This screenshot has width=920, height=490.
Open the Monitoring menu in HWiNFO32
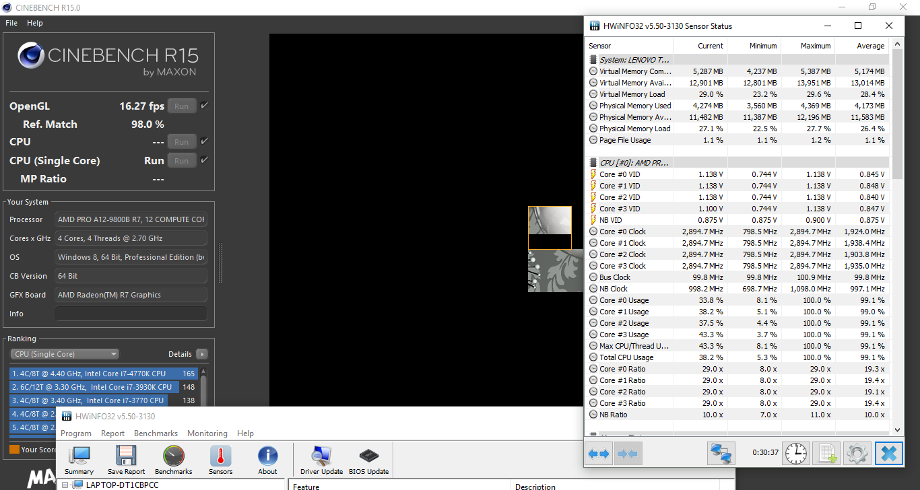[207, 433]
